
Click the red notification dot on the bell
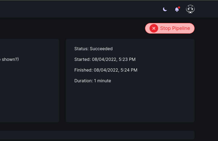pos(179,7)
